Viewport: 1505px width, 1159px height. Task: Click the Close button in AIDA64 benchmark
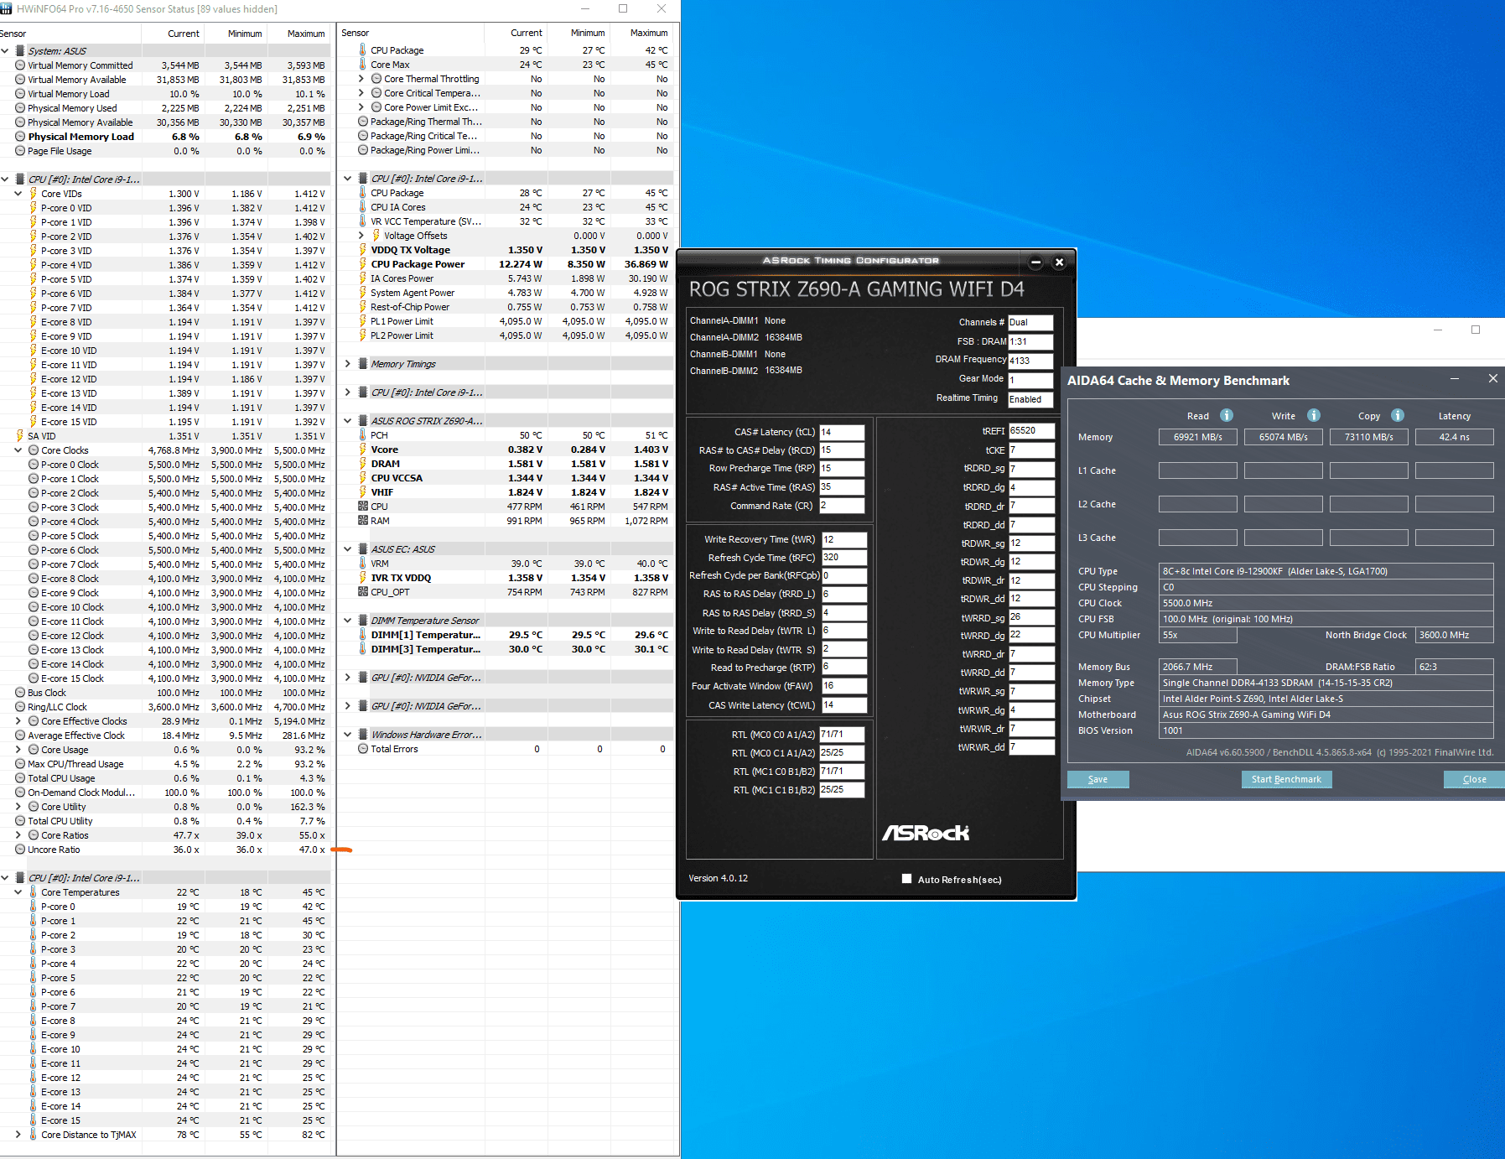pos(1474,779)
